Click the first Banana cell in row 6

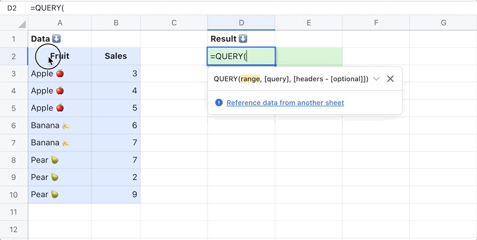click(x=59, y=126)
